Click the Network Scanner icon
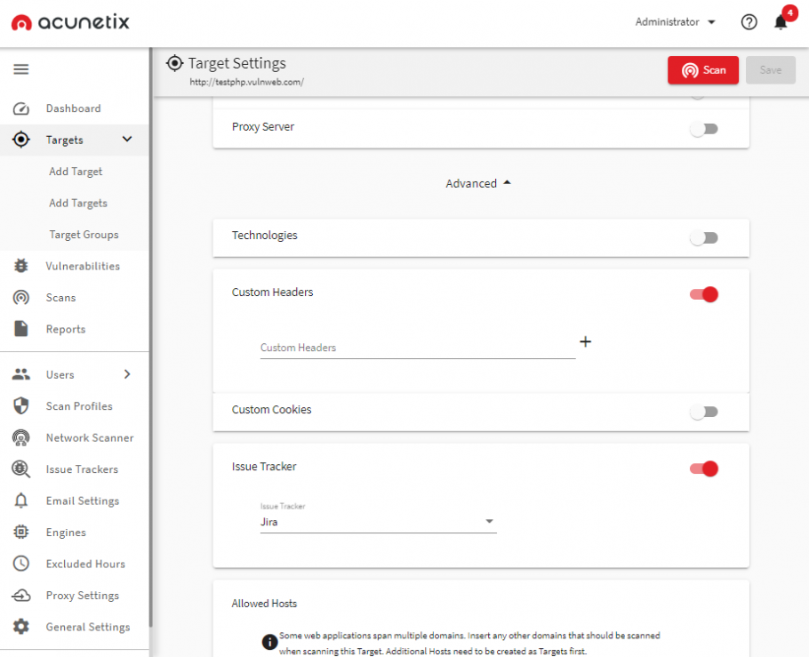Image resolution: width=809 pixels, height=657 pixels. 21,437
